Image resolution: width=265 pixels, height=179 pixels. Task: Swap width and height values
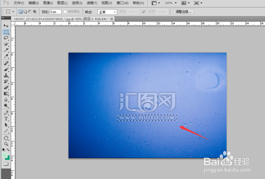[143, 12]
